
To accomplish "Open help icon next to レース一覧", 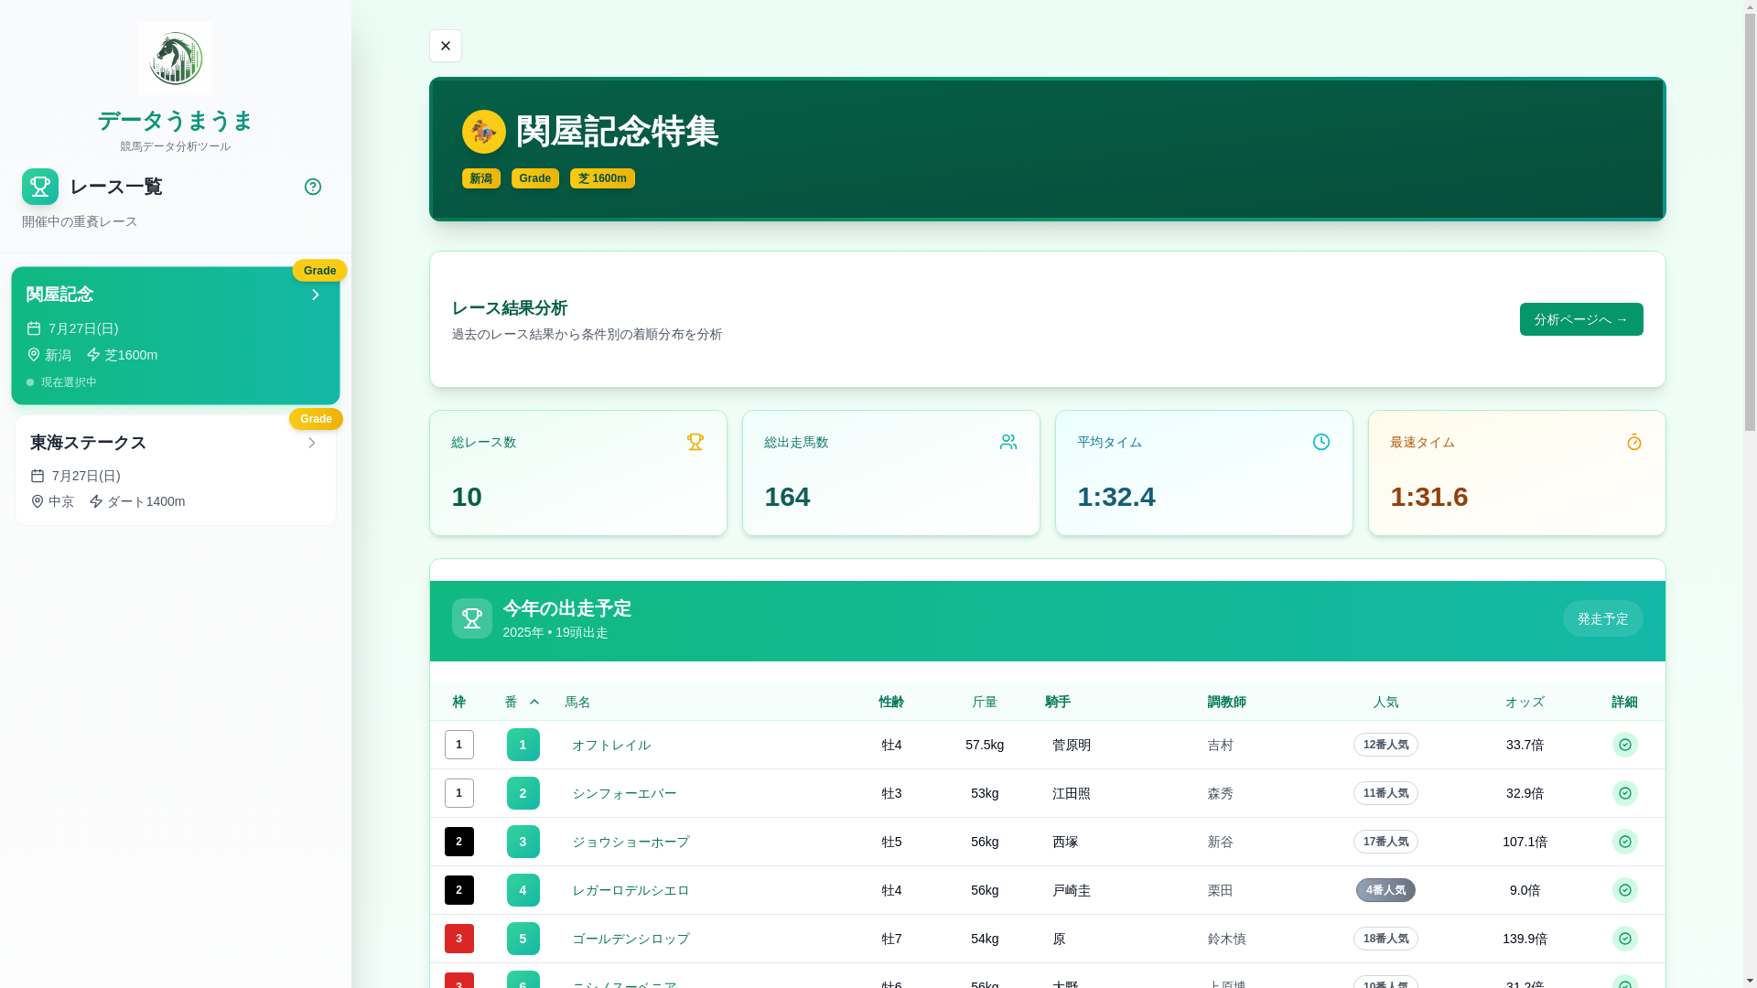I will point(313,187).
